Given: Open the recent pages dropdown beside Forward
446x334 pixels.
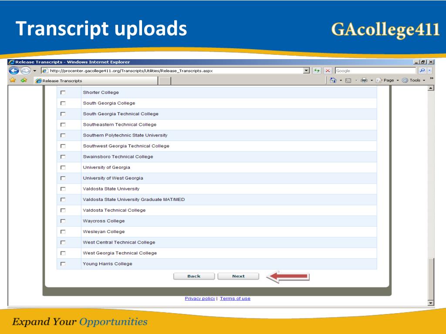Looking at the screenshot, I should pos(35,71).
